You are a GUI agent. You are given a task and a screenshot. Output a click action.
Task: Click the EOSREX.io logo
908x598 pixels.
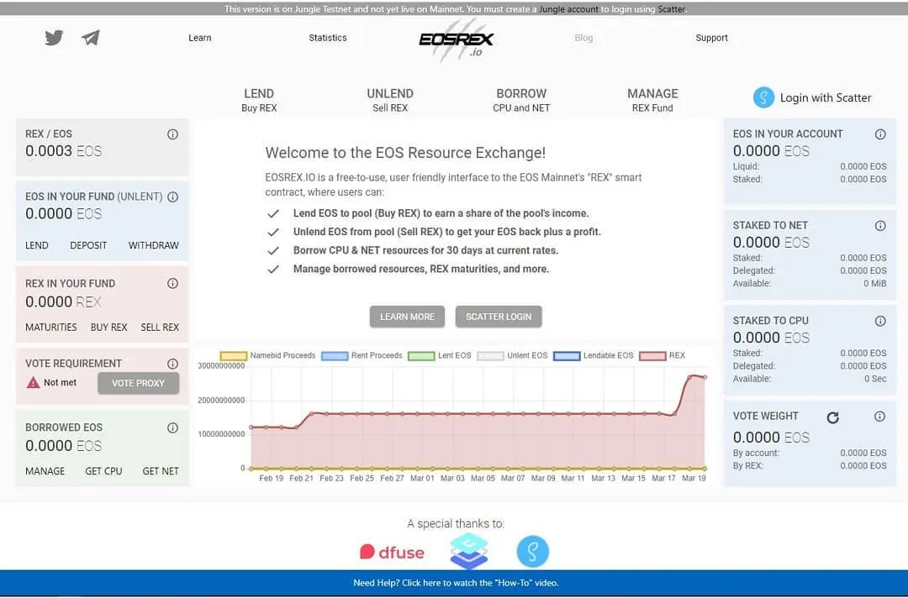pyautogui.click(x=457, y=39)
